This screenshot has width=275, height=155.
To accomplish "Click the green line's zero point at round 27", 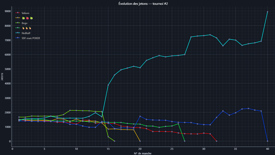I will [184, 141].
